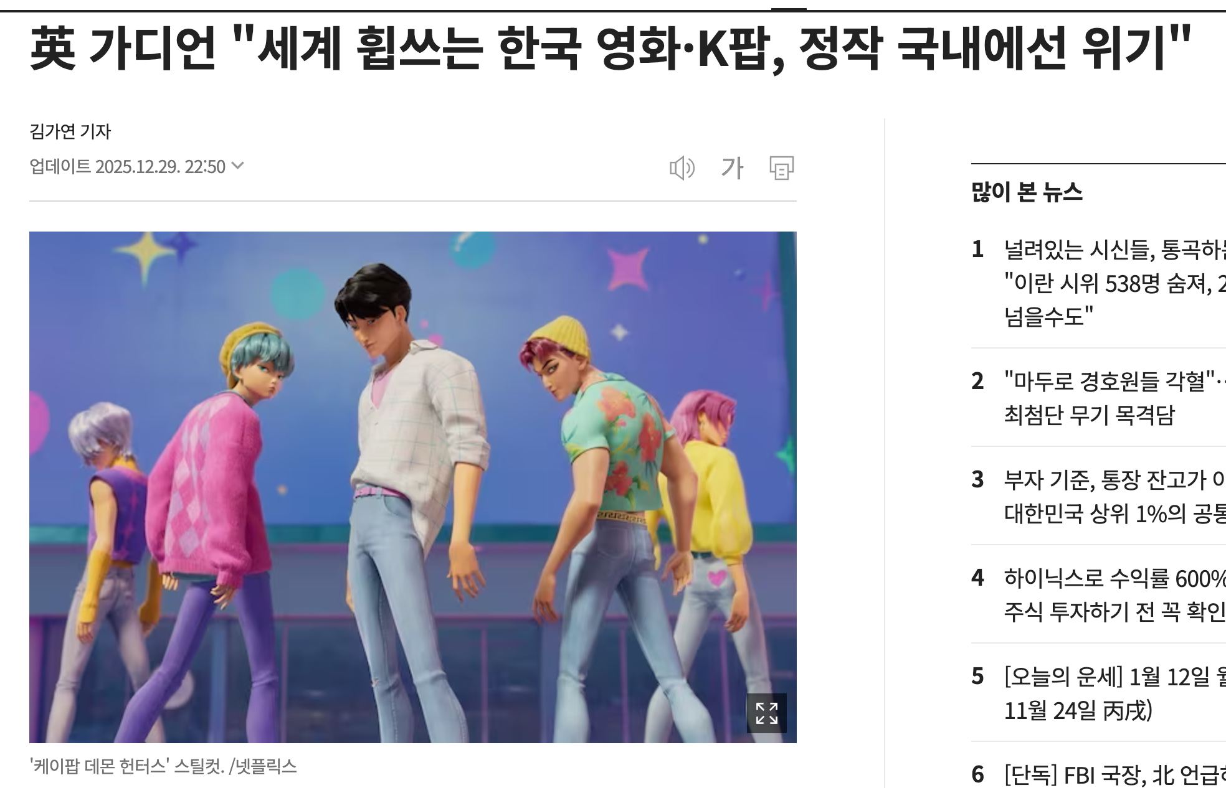The width and height of the screenshot is (1226, 788).
Task: Open top news item about 이란 시위
Action: [x=1115, y=283]
